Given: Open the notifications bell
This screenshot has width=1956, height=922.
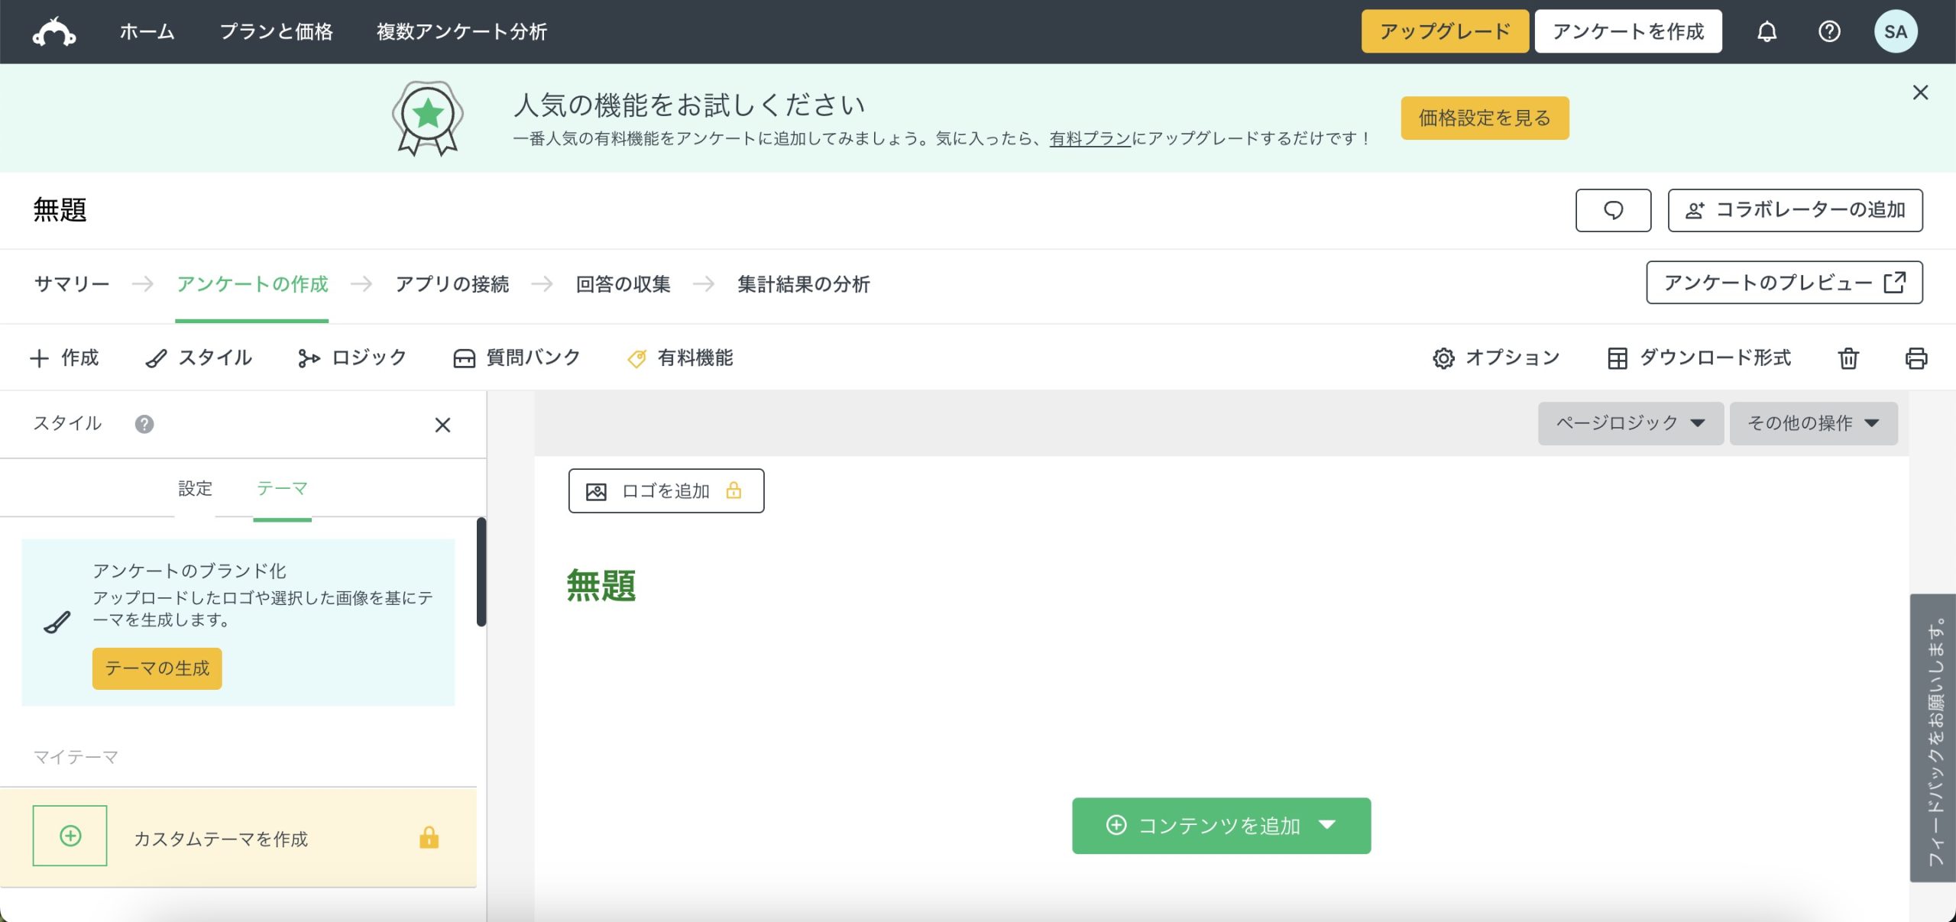Looking at the screenshot, I should (1767, 32).
